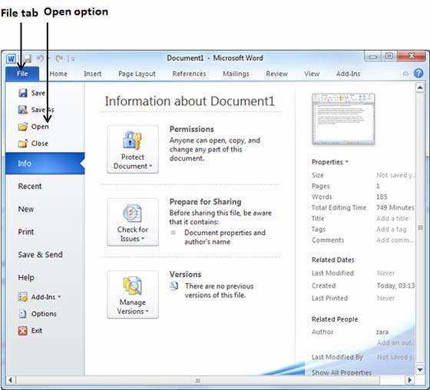This screenshot has height=390, width=430.
Task: Open Word Options icon in sidebar
Action: click(x=23, y=314)
